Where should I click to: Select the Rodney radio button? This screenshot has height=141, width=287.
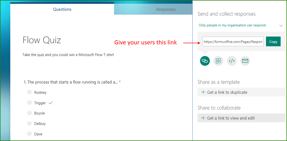tap(29, 92)
